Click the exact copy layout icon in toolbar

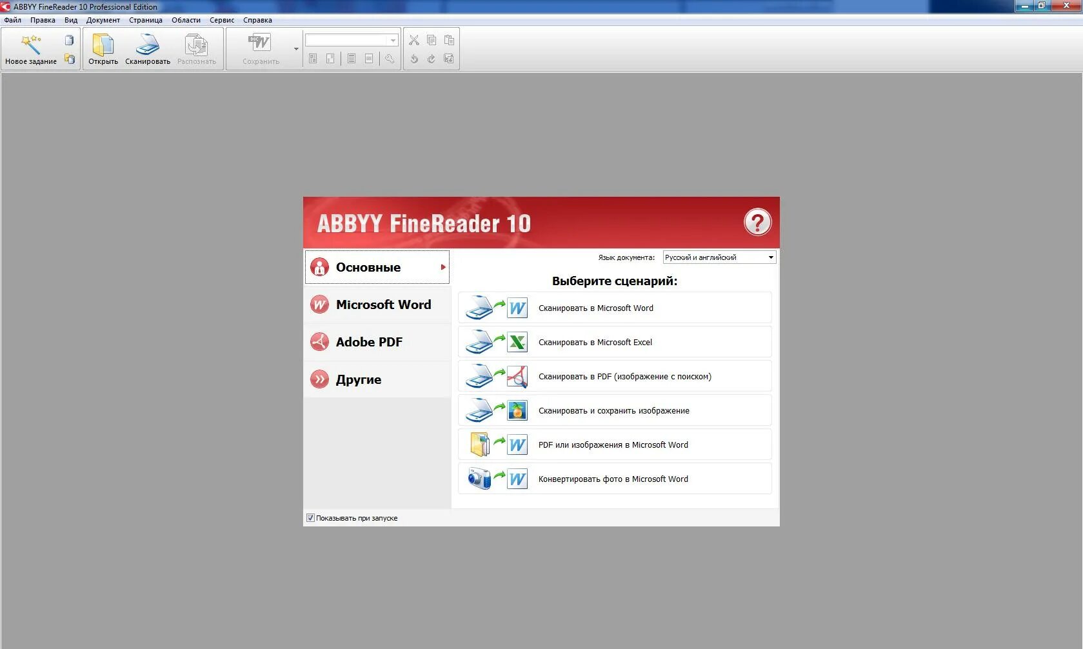point(313,59)
